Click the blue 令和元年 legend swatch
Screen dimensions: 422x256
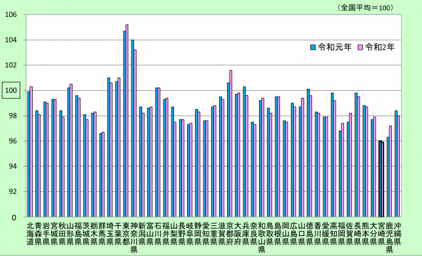(x=313, y=47)
